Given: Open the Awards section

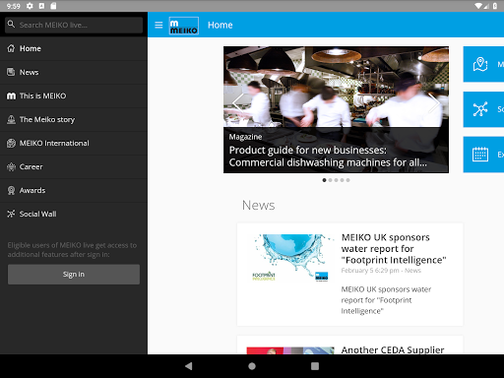Looking at the screenshot, I should point(74,190).
